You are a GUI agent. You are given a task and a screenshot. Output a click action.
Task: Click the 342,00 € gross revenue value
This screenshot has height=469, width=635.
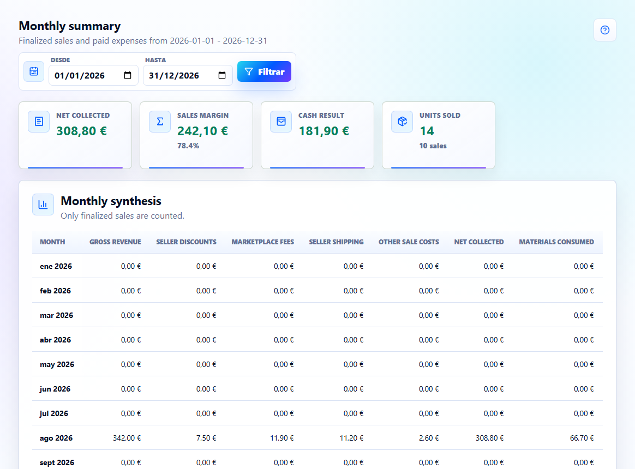(x=127, y=438)
